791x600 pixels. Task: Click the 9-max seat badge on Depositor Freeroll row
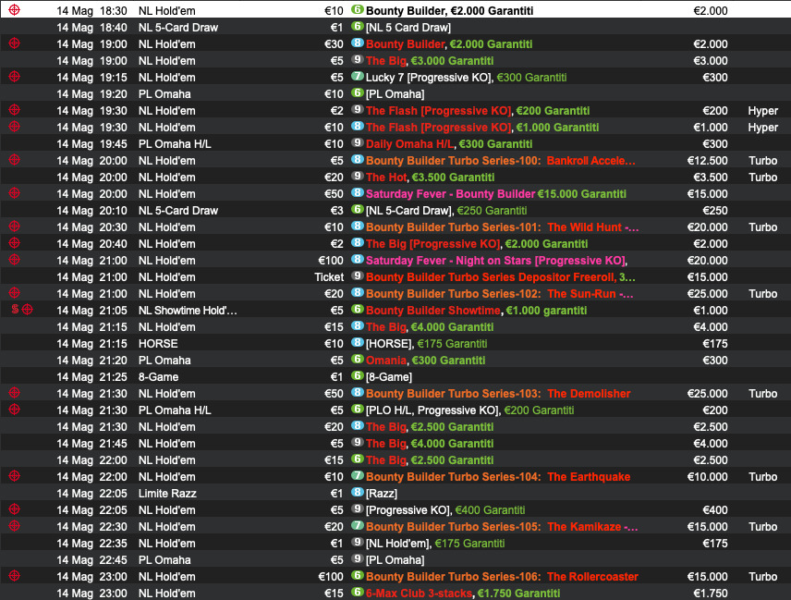358,276
